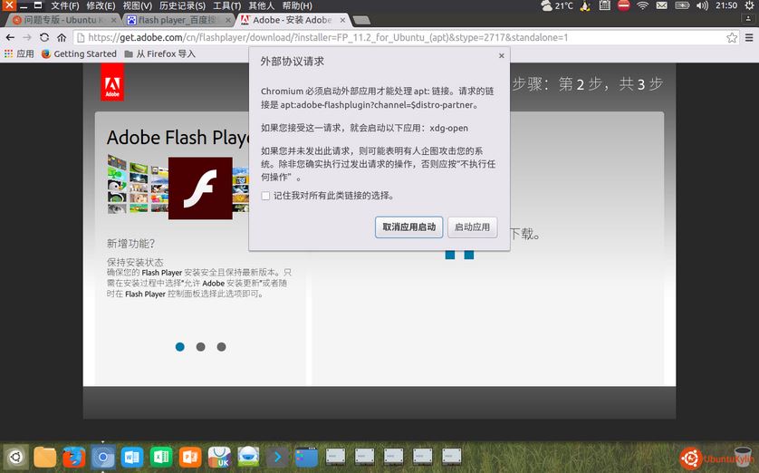Open the weather indicator showing 21°C
This screenshot has height=473, width=759.
point(557,5)
